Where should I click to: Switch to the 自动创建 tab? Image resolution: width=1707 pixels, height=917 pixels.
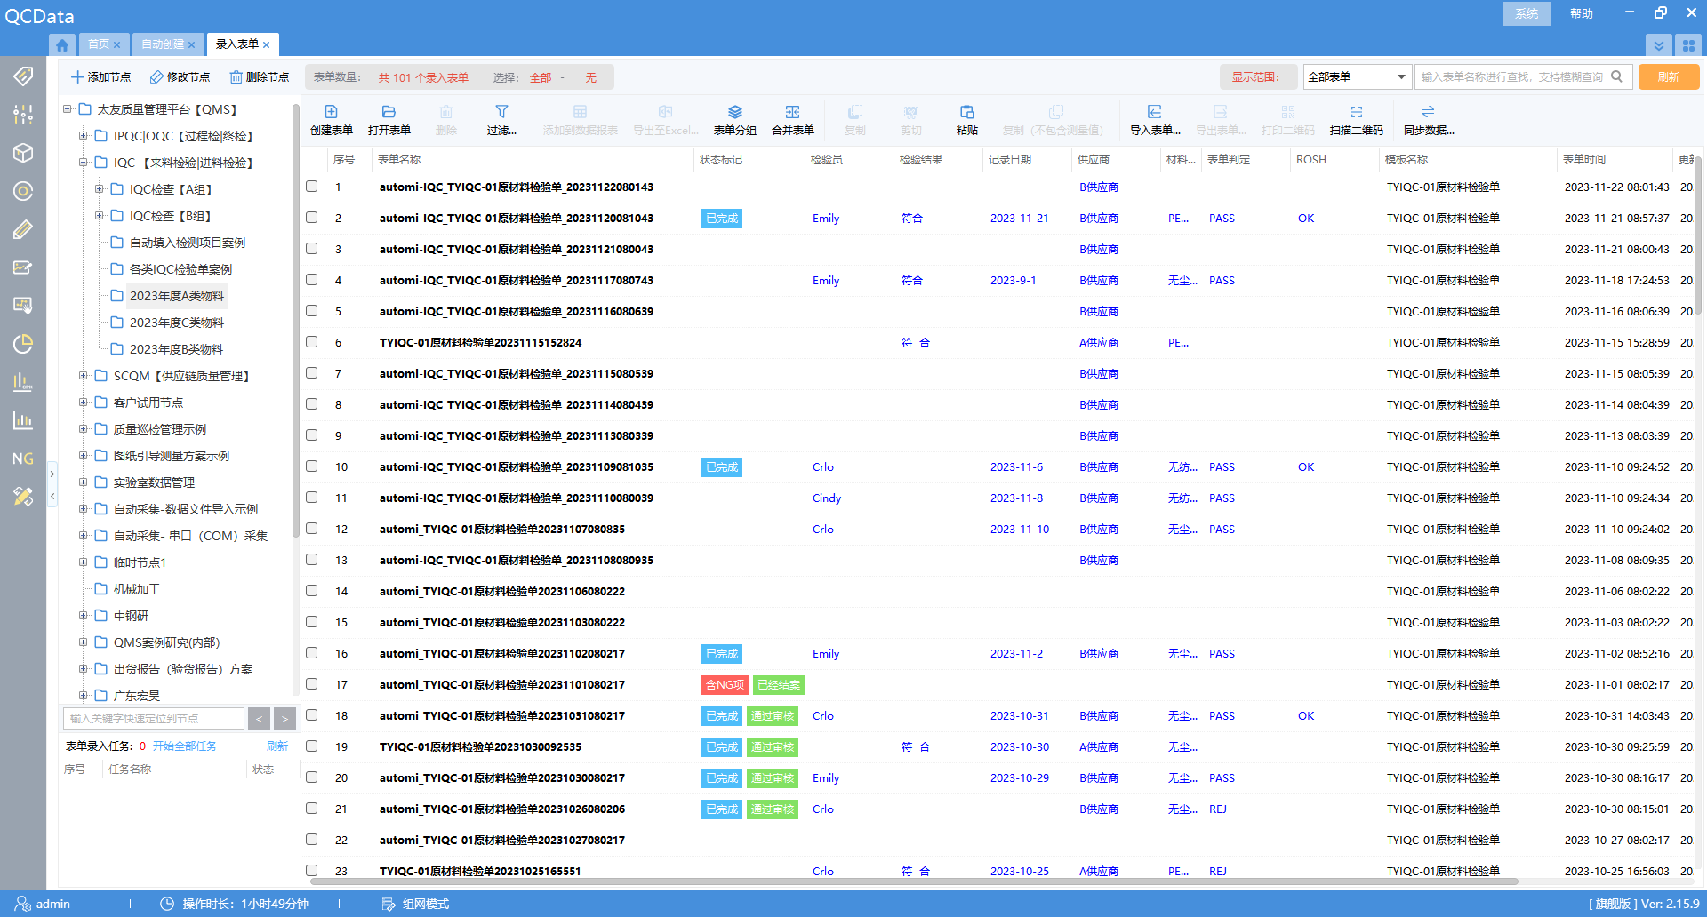click(x=163, y=44)
